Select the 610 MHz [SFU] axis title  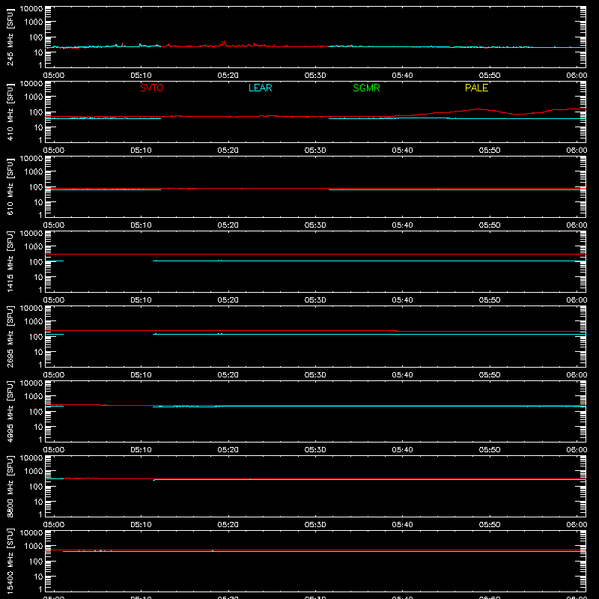coord(10,186)
